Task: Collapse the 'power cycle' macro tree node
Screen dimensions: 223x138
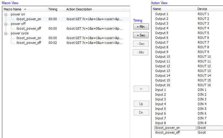Action: pos(6,33)
